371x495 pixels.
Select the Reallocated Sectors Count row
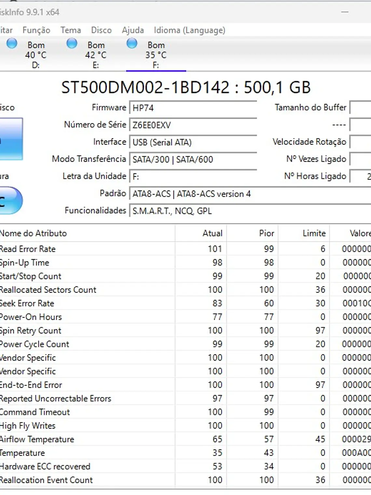185,290
